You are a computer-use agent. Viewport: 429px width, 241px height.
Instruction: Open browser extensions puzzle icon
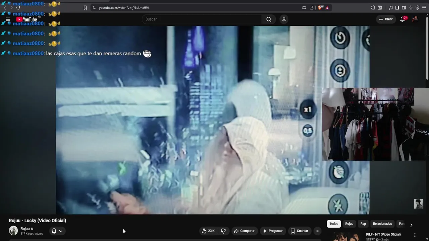pyautogui.click(x=373, y=8)
